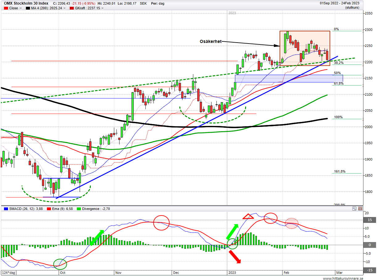Viewport: 377px width, 280px height.
Task: Click the 'Osäkerhet' annotation text
Action: 210,41
